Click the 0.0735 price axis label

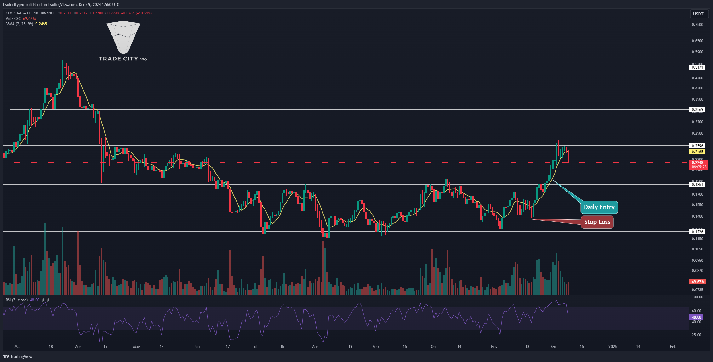(697, 290)
